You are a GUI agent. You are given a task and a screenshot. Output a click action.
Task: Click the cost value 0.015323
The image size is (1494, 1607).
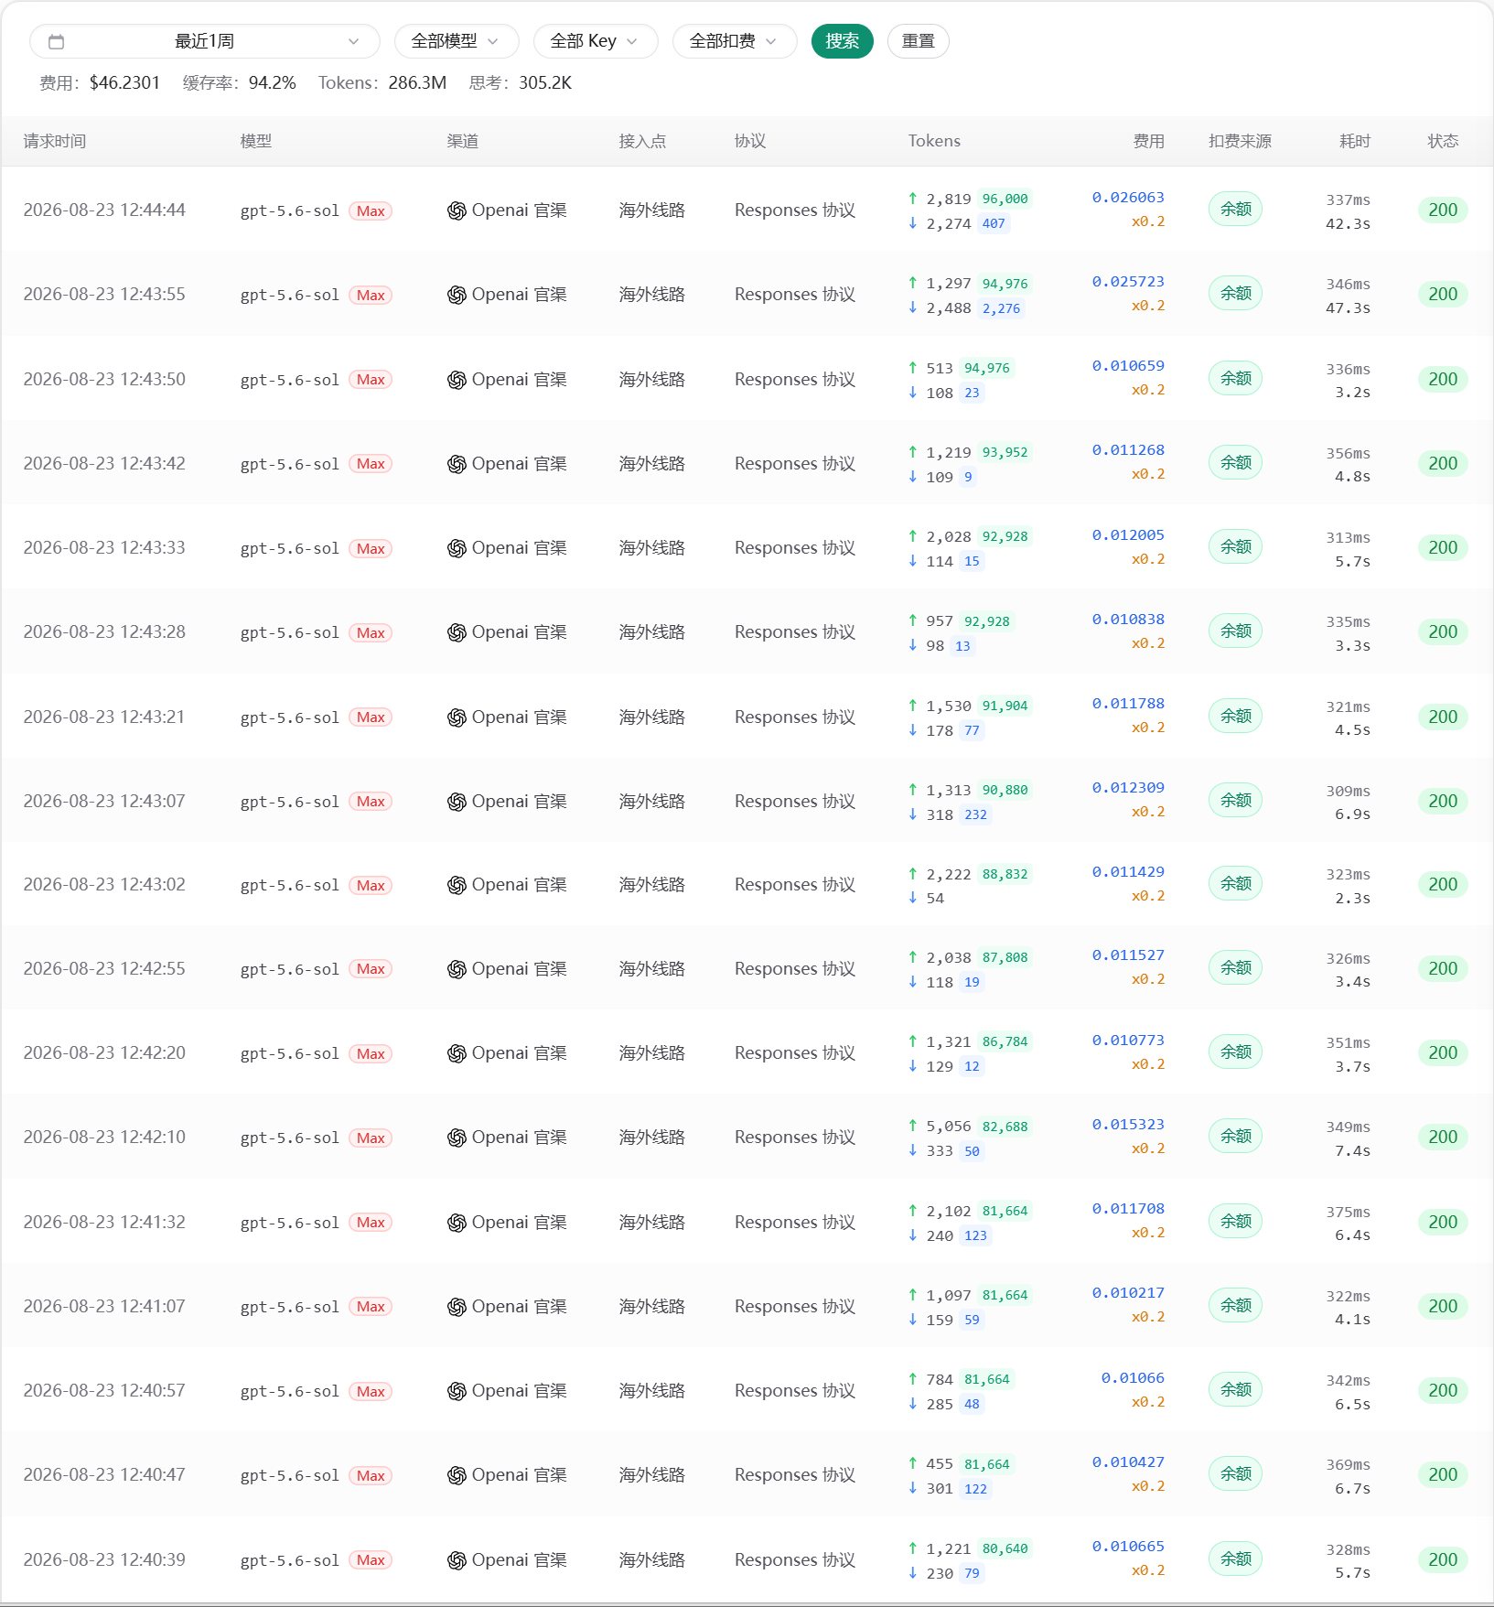click(1128, 1125)
